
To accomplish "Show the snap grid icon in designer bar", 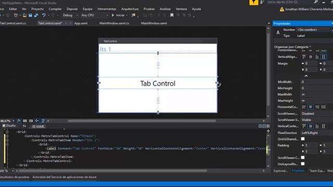I will pyautogui.click(x=25, y=121).
